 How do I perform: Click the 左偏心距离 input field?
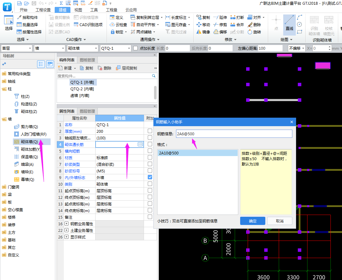pyautogui.click(x=270, y=48)
